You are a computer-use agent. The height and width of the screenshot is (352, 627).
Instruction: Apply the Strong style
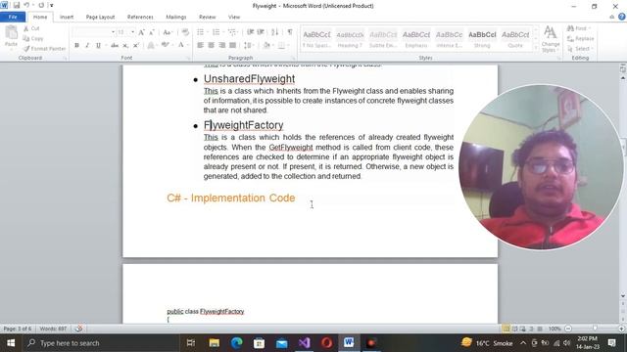[482, 39]
